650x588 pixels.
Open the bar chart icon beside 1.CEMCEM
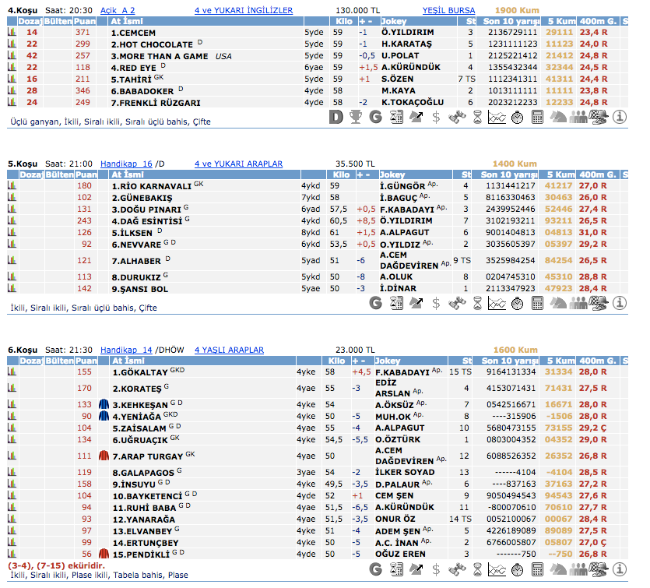[12, 33]
